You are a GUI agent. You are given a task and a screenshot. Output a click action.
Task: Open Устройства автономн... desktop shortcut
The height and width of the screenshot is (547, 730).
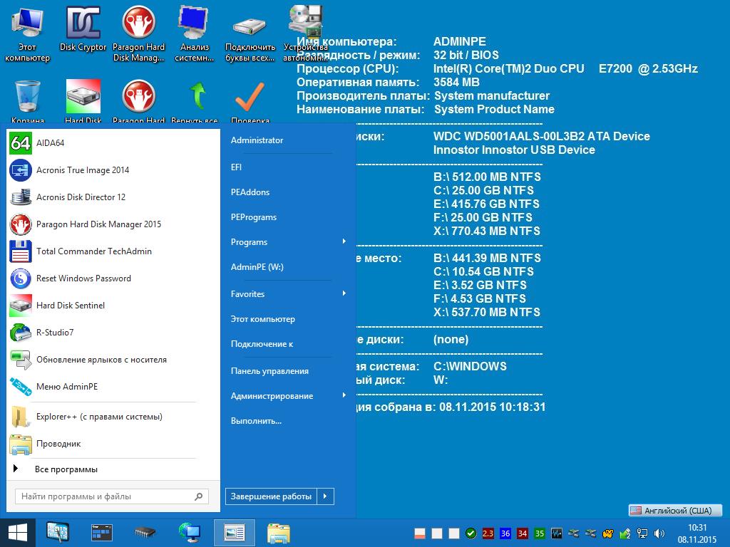[305, 34]
